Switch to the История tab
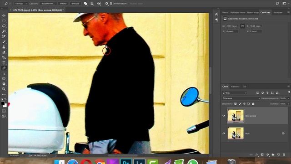This screenshot has width=291, height=164. point(278,12)
